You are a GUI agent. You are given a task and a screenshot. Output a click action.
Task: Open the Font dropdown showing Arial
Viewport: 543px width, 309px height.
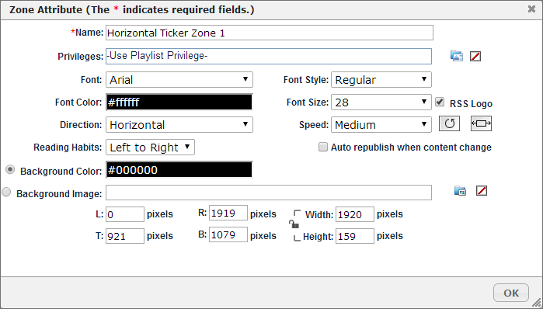click(x=179, y=80)
